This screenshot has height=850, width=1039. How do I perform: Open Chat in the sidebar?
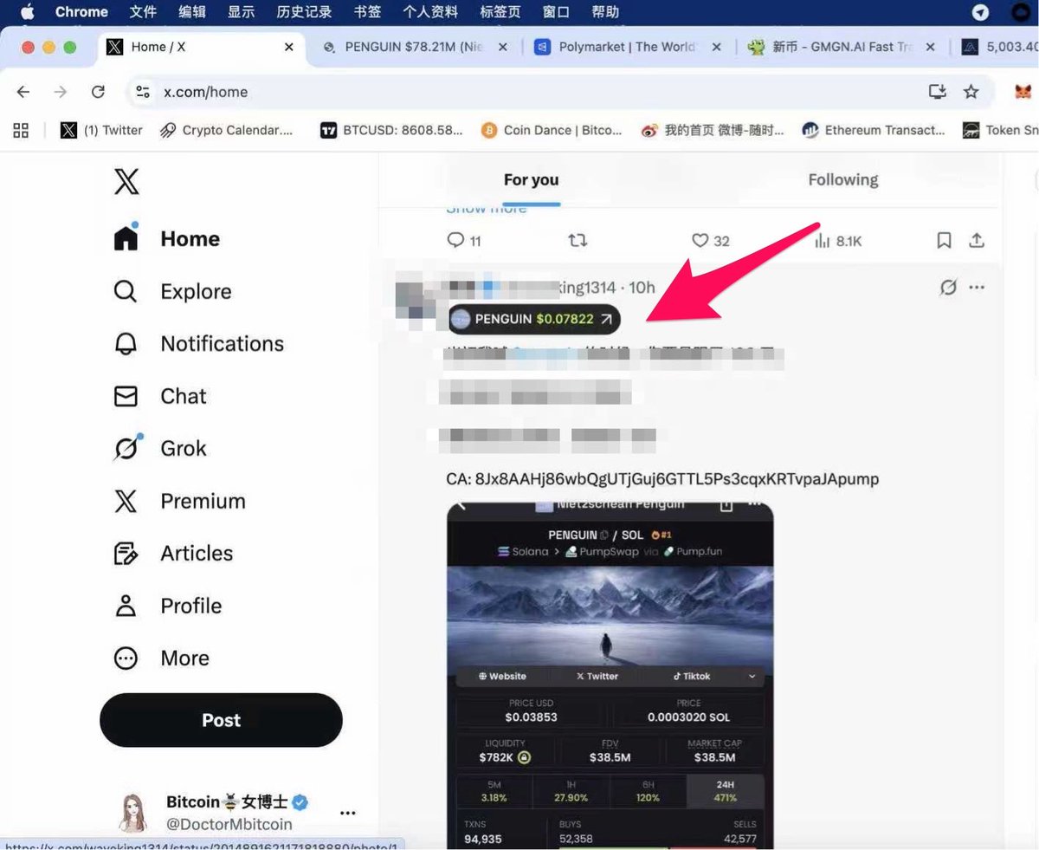(x=160, y=397)
